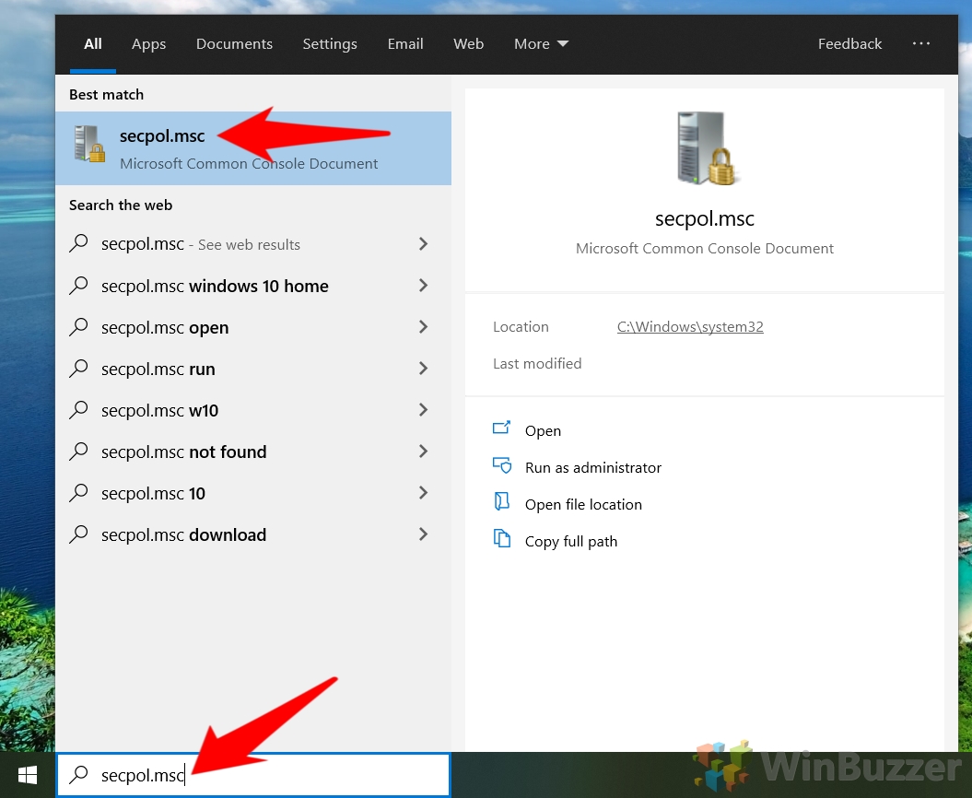Open the file location of secpol.msc

coord(582,504)
